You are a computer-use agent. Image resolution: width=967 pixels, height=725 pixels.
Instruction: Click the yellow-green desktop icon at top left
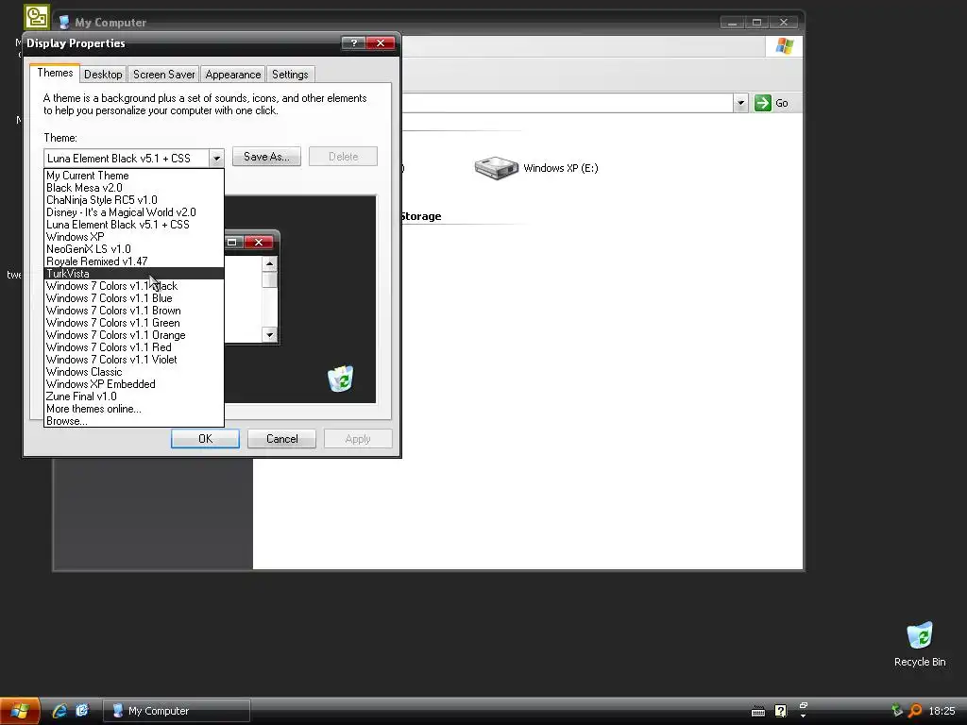click(x=37, y=17)
